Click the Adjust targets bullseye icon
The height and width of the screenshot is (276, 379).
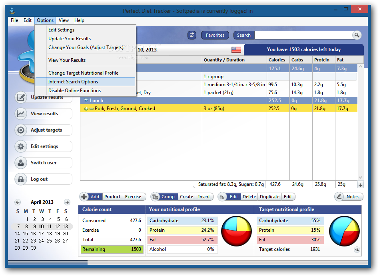click(x=21, y=130)
